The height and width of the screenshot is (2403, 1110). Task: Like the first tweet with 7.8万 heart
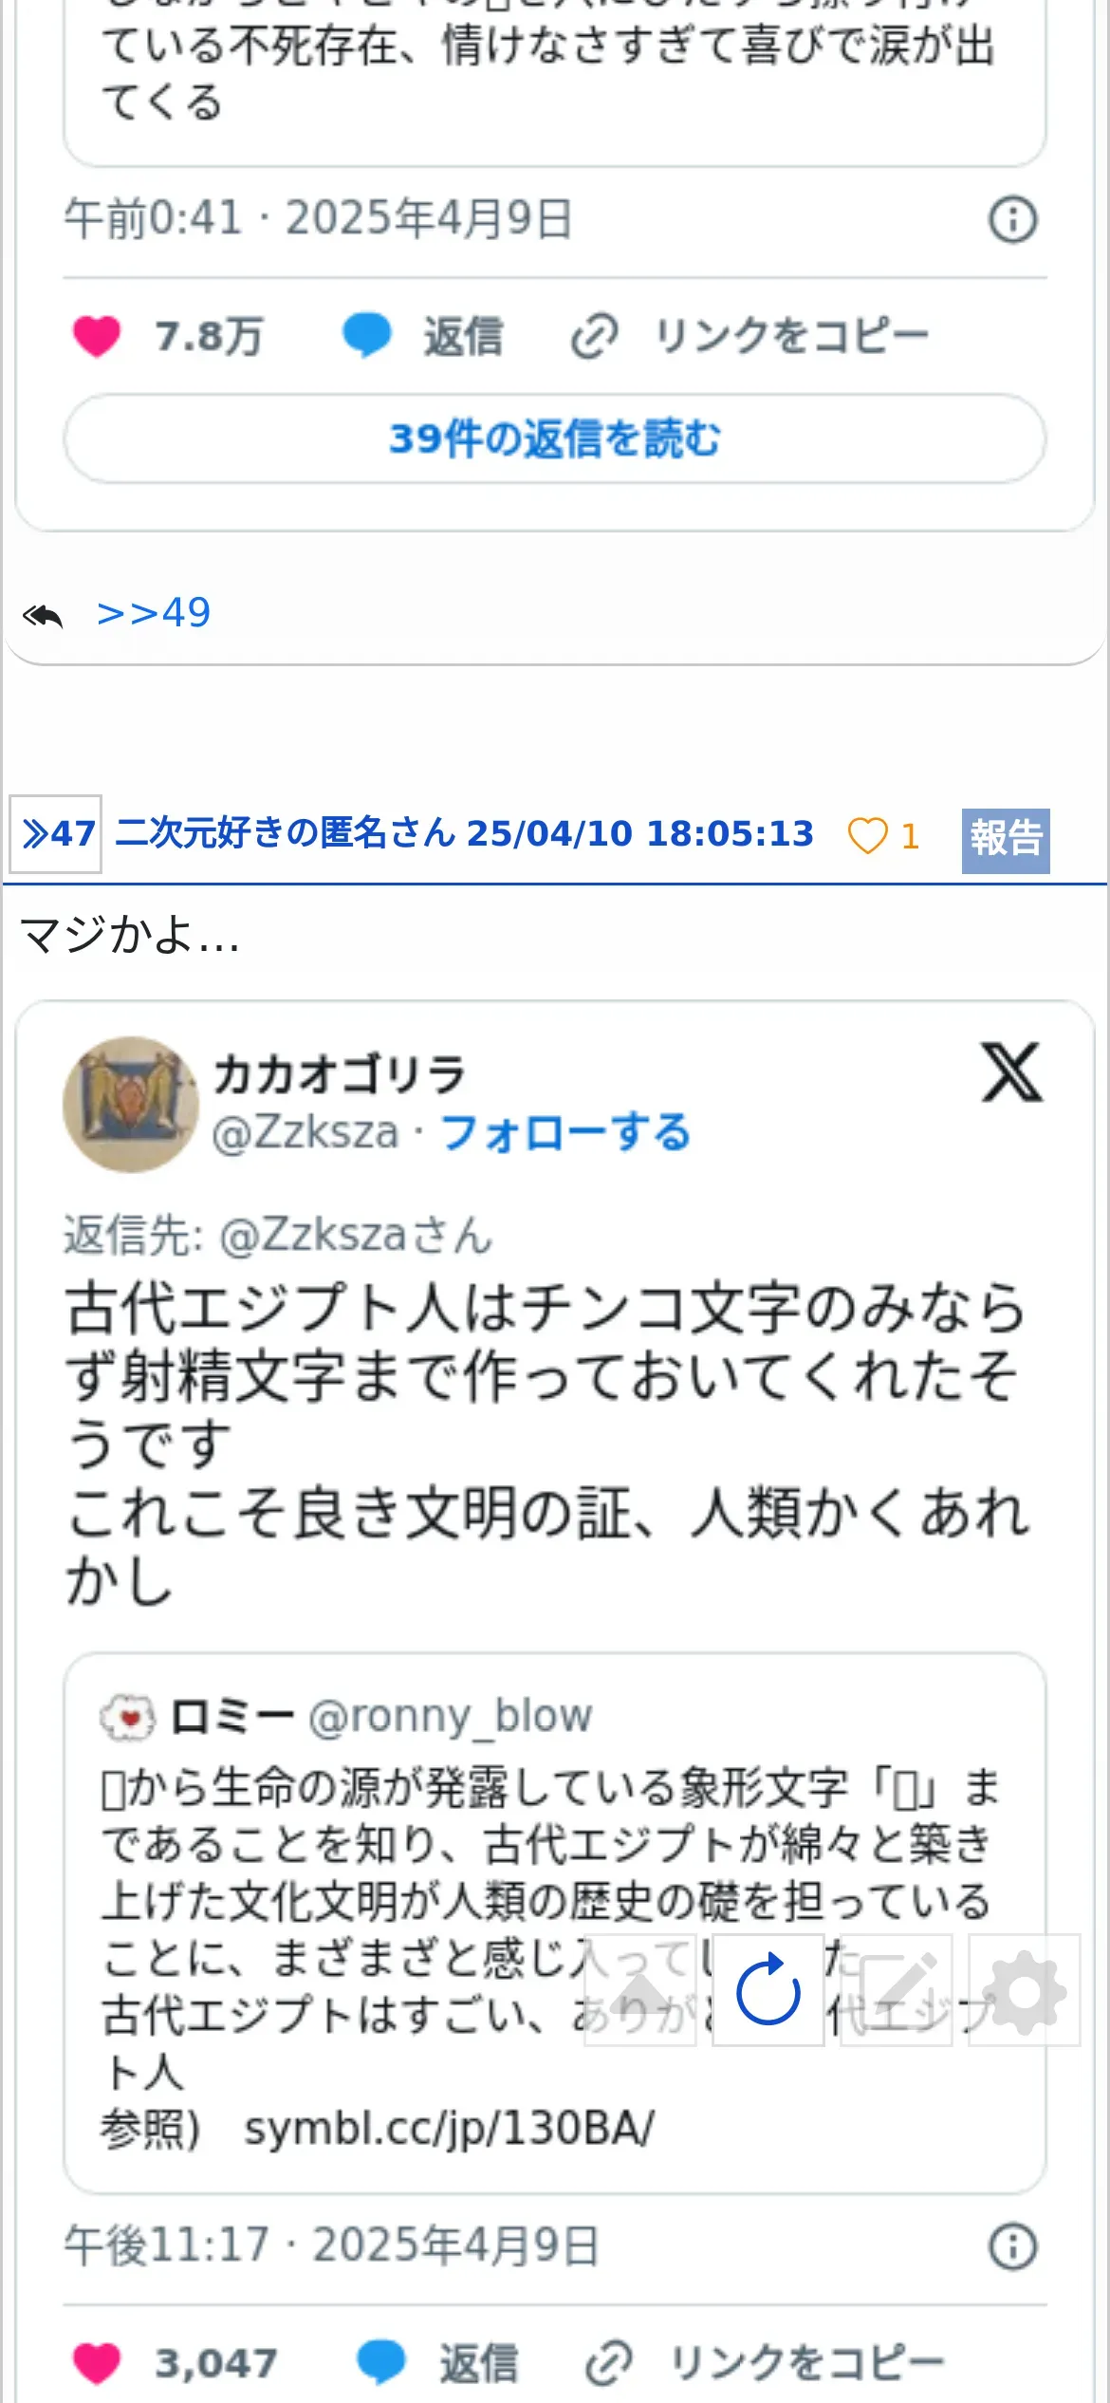click(97, 336)
